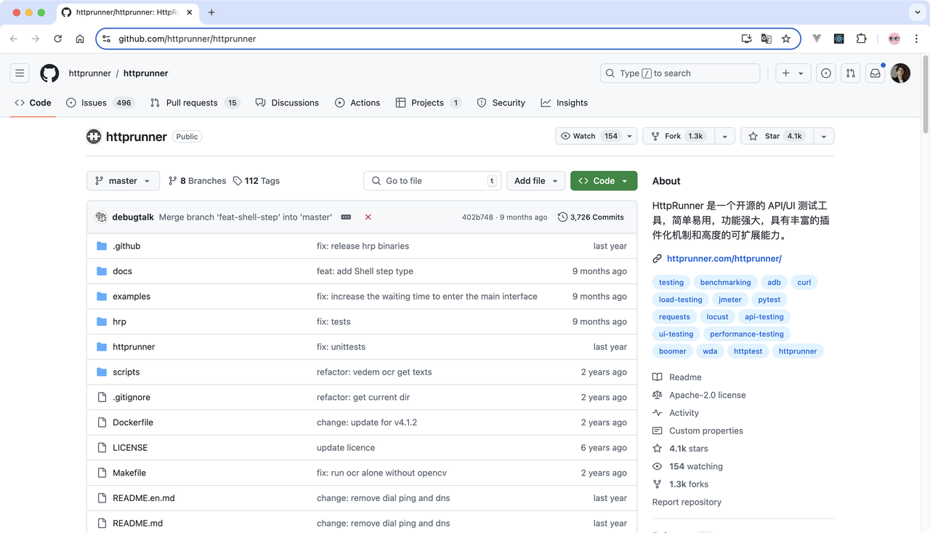Viewport: 930px width, 533px height.
Task: Open the examples folder
Action: point(132,296)
